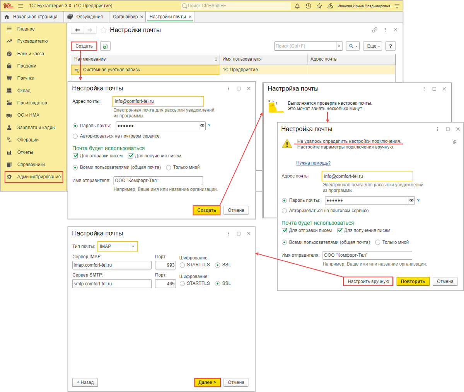Open Тип почты IMAP dropdown
The image size is (464, 392).
point(133,246)
